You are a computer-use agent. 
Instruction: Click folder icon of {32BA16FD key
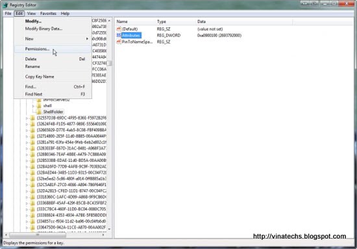click(x=32, y=166)
